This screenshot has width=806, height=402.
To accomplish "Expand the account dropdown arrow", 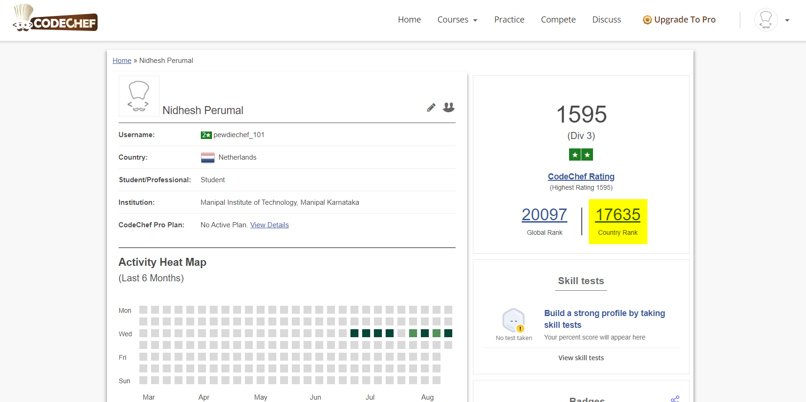I will (787, 20).
